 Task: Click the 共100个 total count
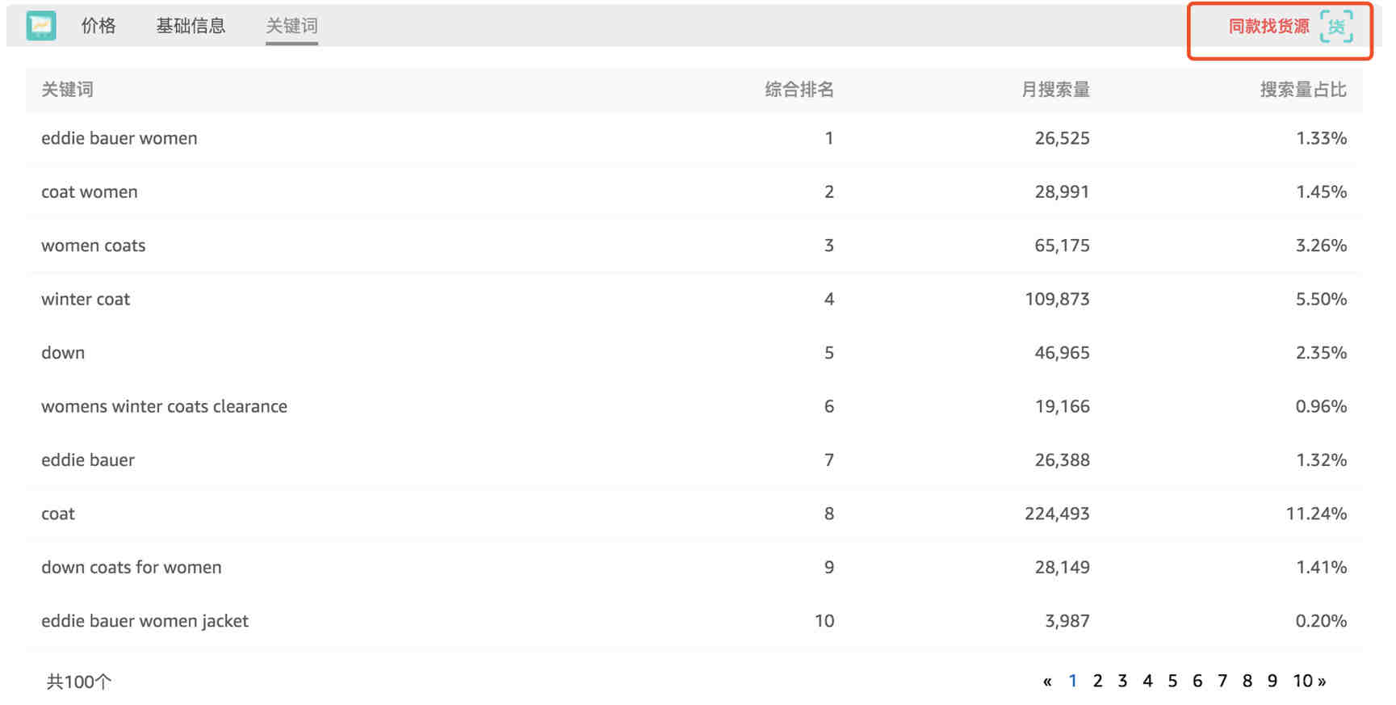pyautogui.click(x=79, y=682)
